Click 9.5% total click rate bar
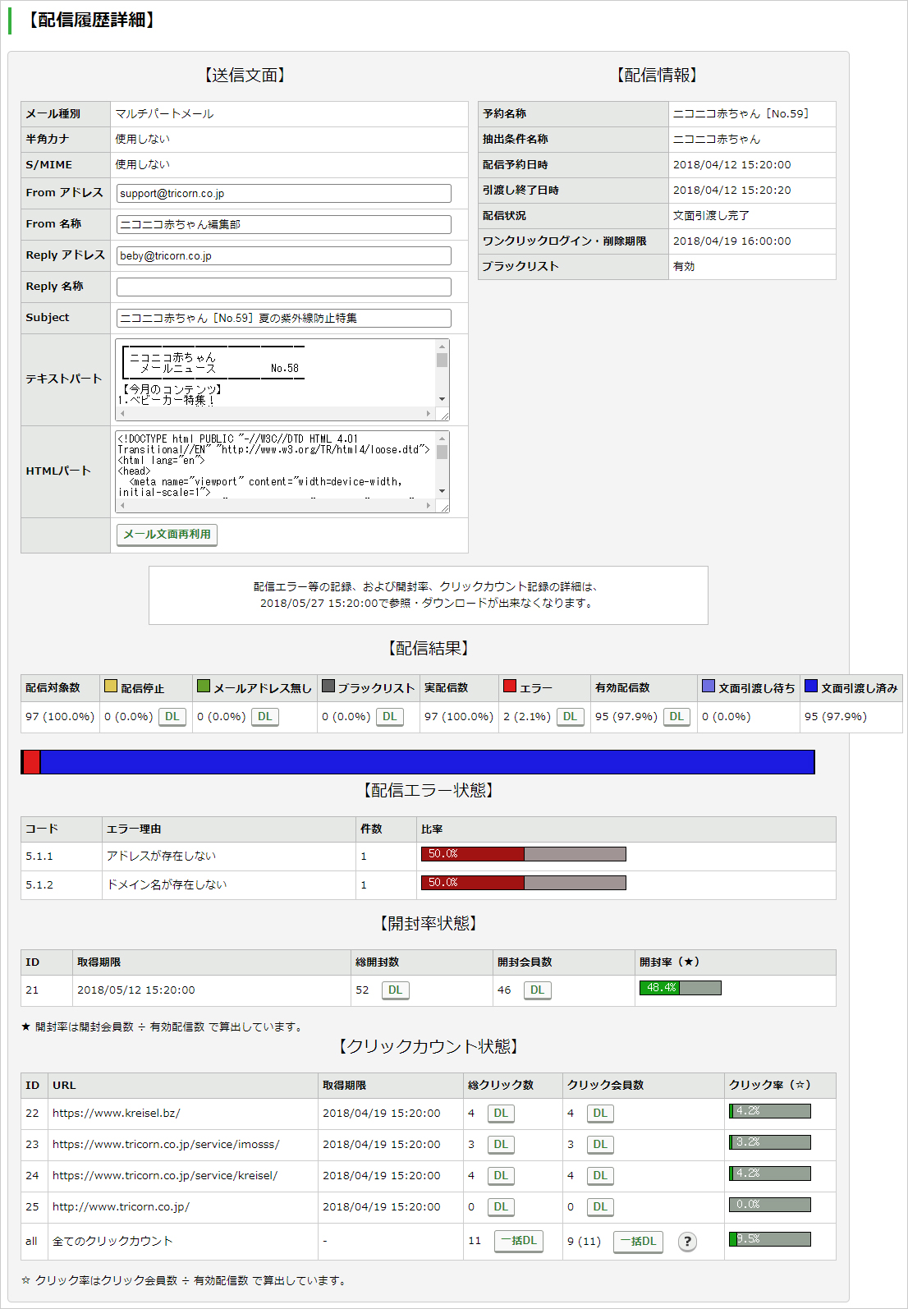 (x=769, y=1239)
